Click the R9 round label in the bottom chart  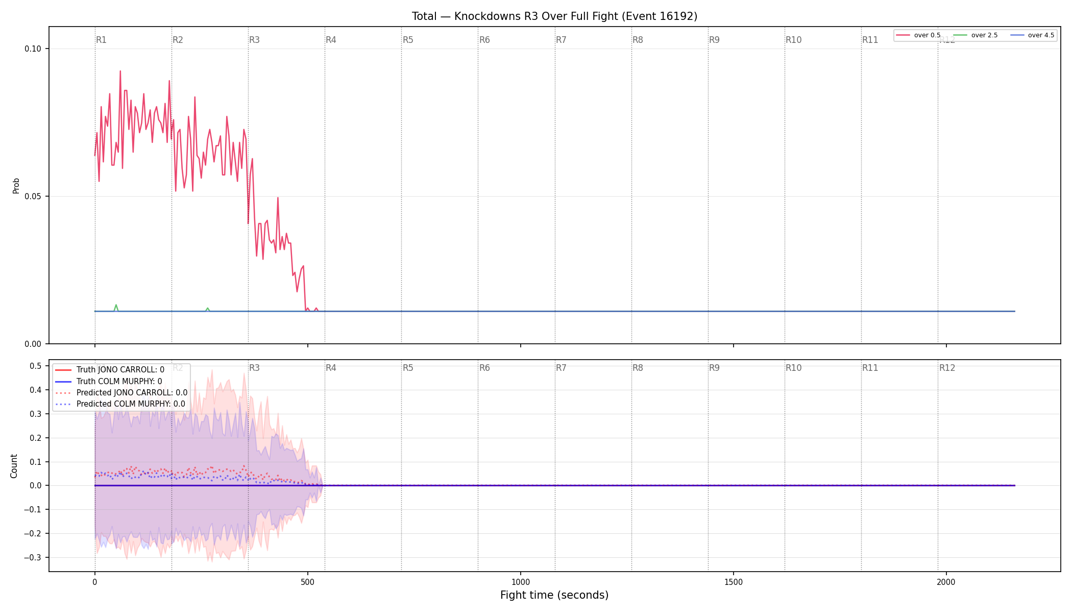[714, 368]
